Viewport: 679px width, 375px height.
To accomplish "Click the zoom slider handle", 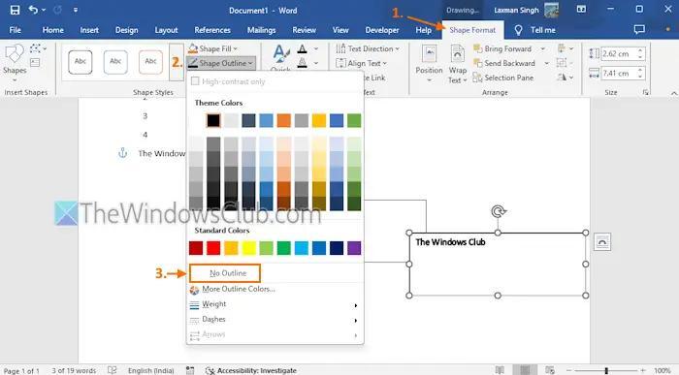I will click(606, 371).
